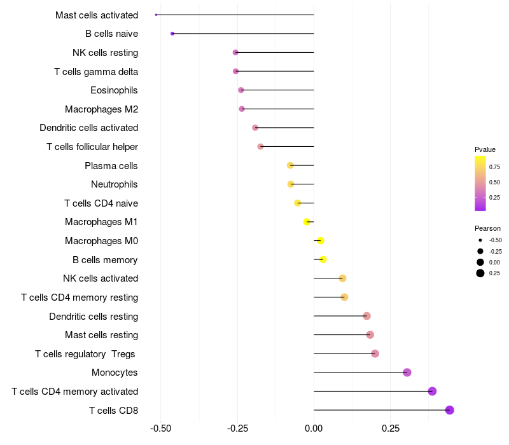509x445 pixels.
Task: Click the Eosinophils axis label
Action: [x=114, y=90]
